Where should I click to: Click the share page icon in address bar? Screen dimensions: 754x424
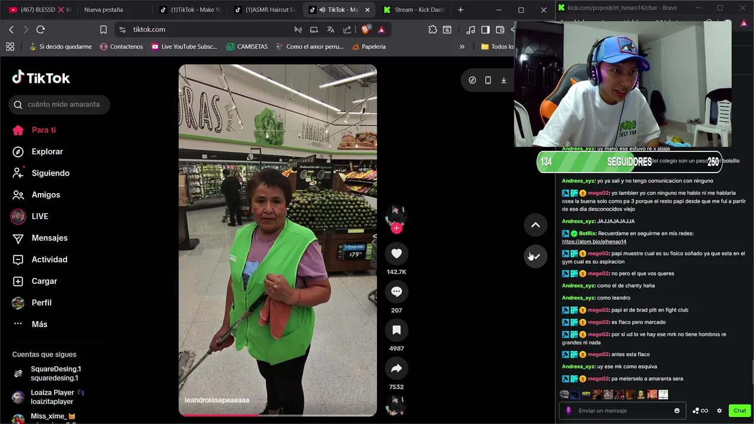tap(347, 29)
